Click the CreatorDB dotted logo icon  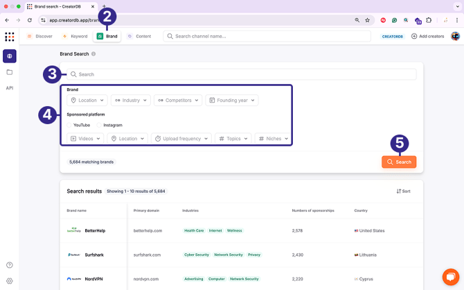[x=10, y=37]
